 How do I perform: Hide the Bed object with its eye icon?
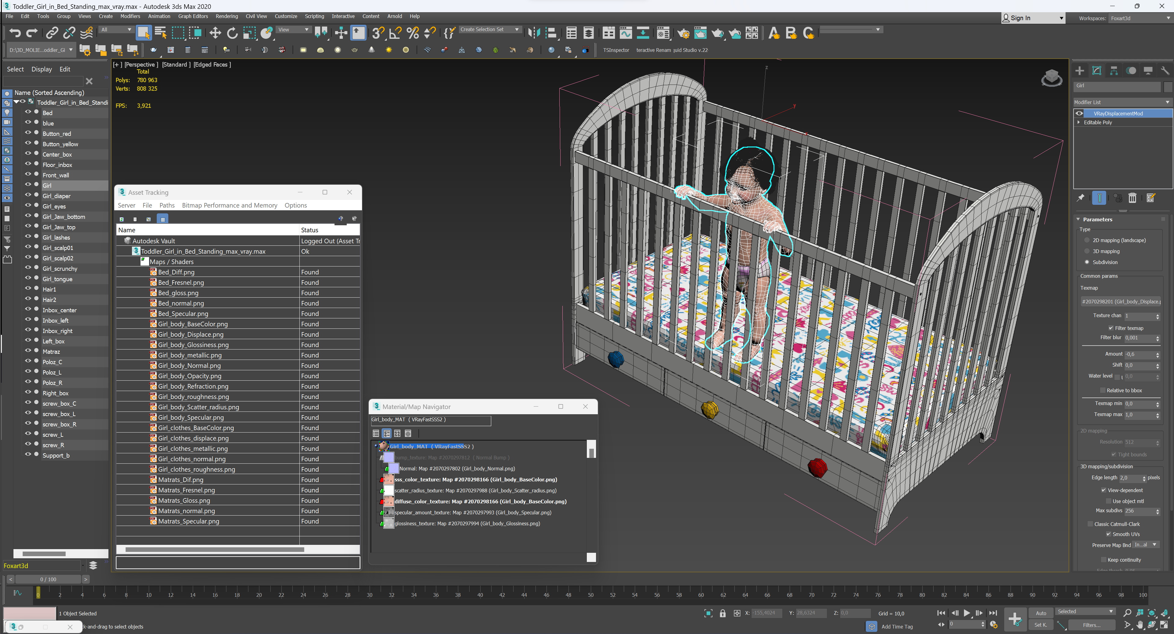28,112
